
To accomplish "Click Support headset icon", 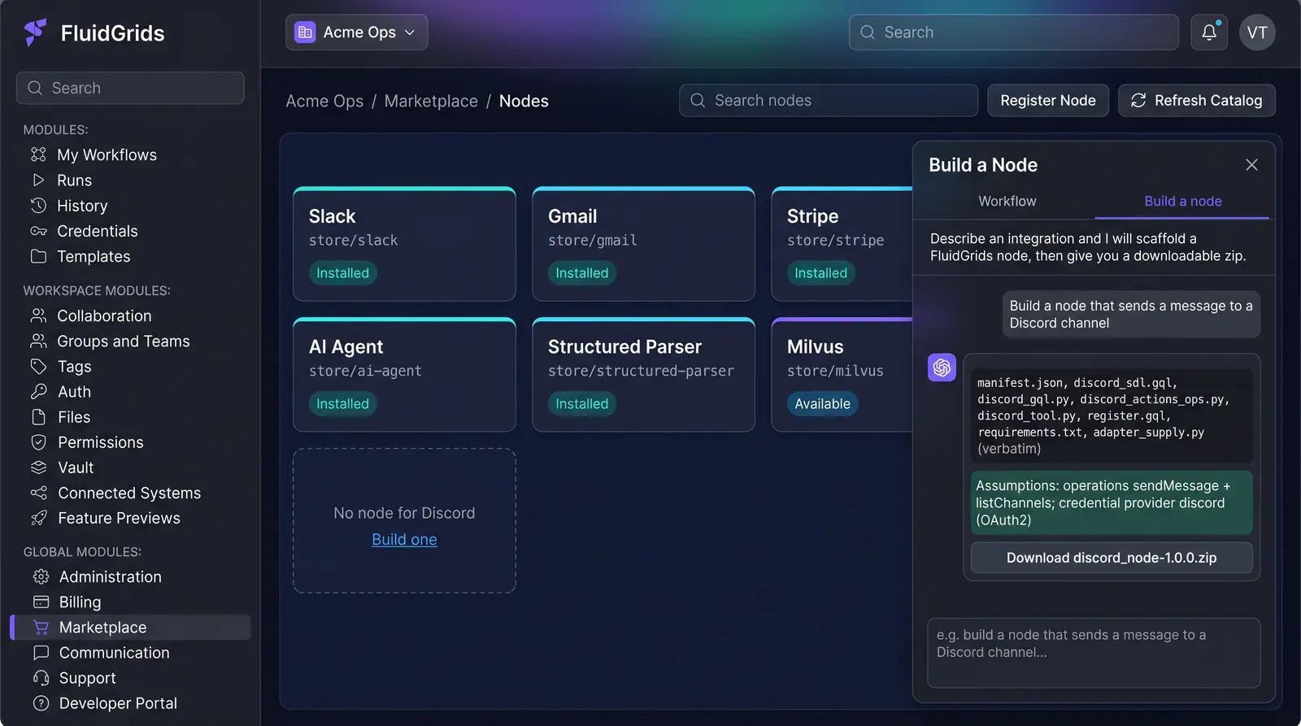I will click(41, 677).
